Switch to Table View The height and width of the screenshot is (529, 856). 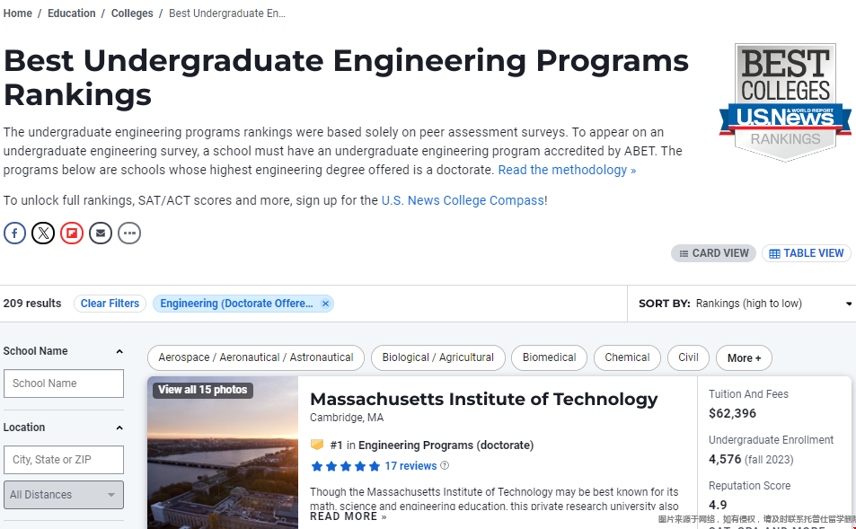coord(807,253)
